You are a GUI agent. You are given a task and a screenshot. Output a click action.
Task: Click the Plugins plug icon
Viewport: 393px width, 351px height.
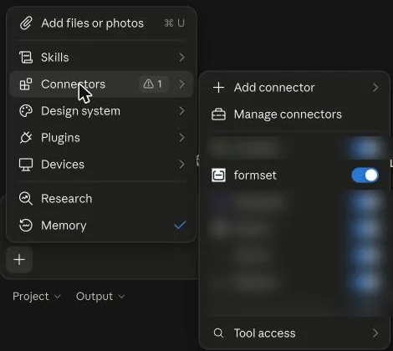pyautogui.click(x=26, y=138)
